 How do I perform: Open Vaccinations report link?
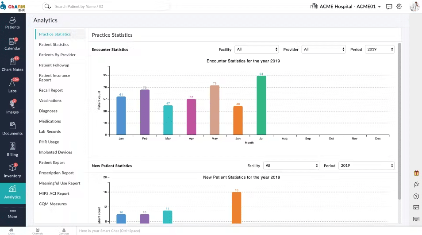50,100
